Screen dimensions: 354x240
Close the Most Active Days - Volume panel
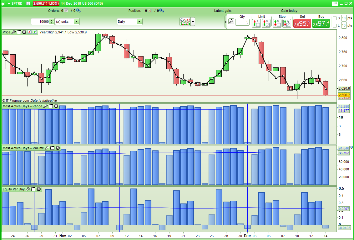58,148
